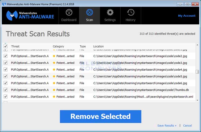Uncheck the code5.jpg threat checkbox
Image resolution: width=201 pixels, height=132 pixels.
pos(6,76)
